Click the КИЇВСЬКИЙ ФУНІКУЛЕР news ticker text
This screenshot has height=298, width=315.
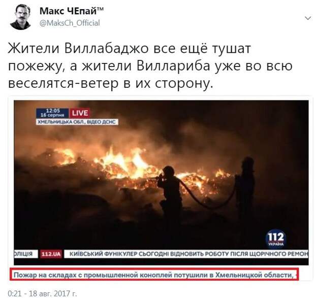188,254
